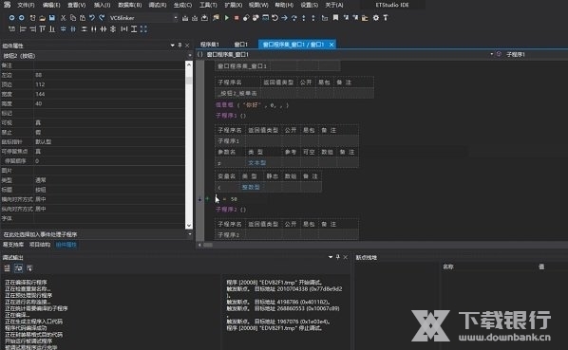Click the restart circular arrow debug icon
568x350 pixels.
coord(275,18)
